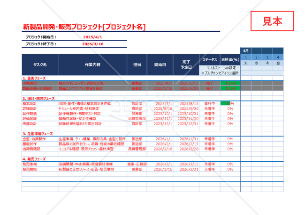Select the ※プルダウンでアイコン選択 note
The image size is (305, 215).
tap(220, 73)
